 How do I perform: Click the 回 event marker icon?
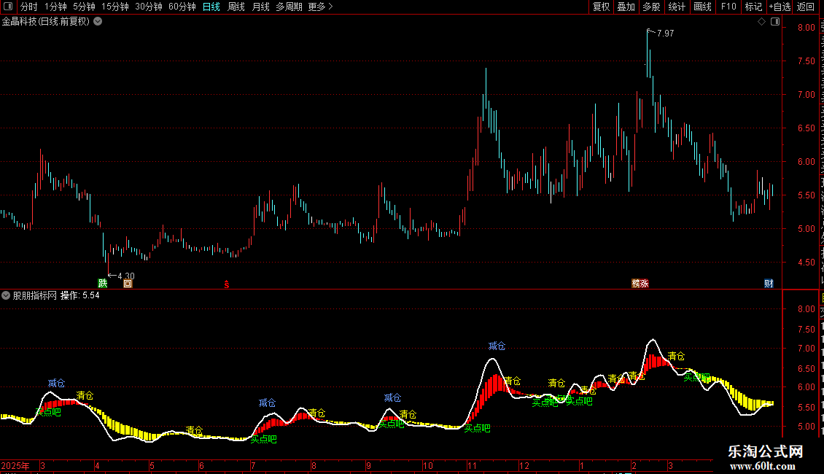tap(128, 284)
